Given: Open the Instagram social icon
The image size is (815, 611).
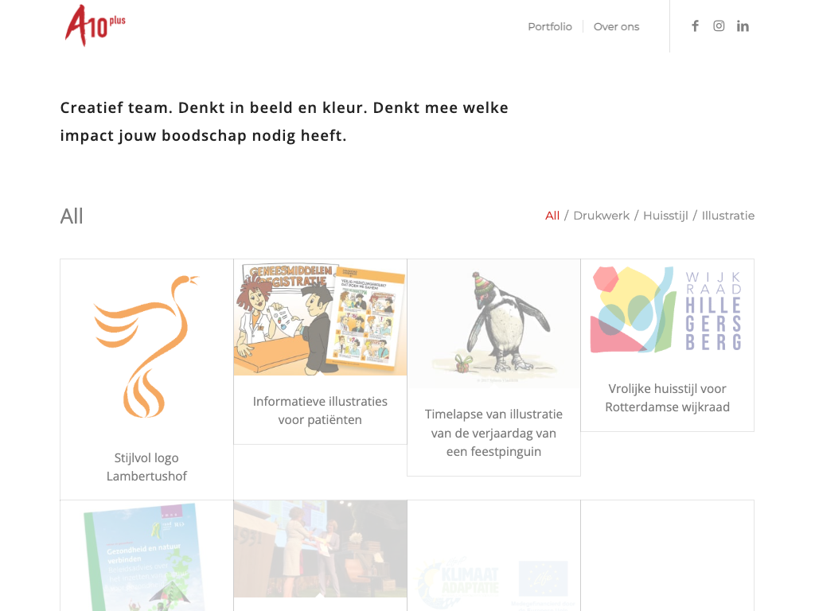Looking at the screenshot, I should click(719, 26).
